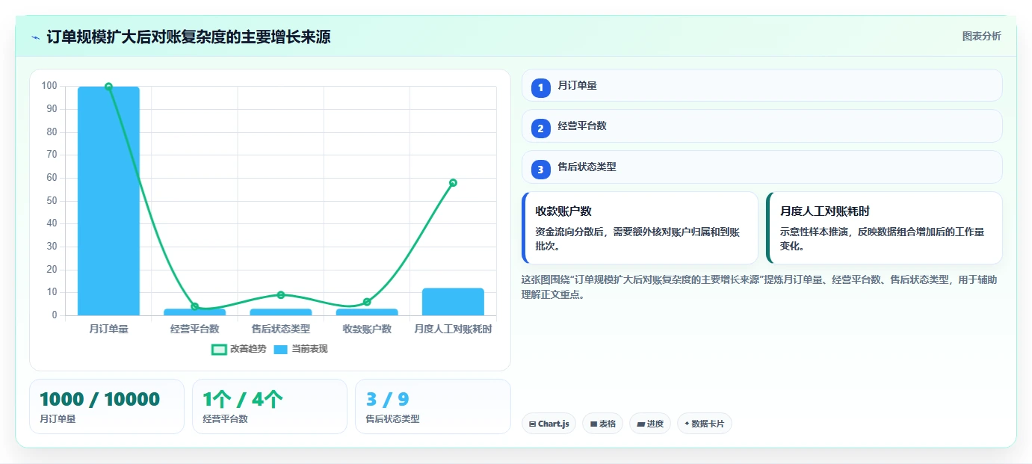Toggle the 改善趋势 legend entry

pyautogui.click(x=238, y=349)
